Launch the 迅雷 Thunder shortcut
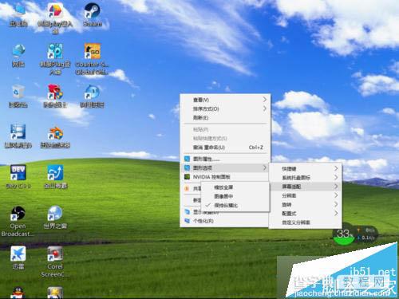Screen dimensions: 399x299 click(x=18, y=258)
